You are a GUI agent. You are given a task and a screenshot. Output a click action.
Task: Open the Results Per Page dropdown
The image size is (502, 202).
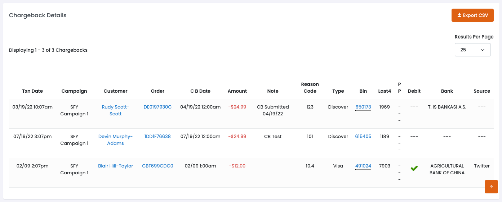472,50
